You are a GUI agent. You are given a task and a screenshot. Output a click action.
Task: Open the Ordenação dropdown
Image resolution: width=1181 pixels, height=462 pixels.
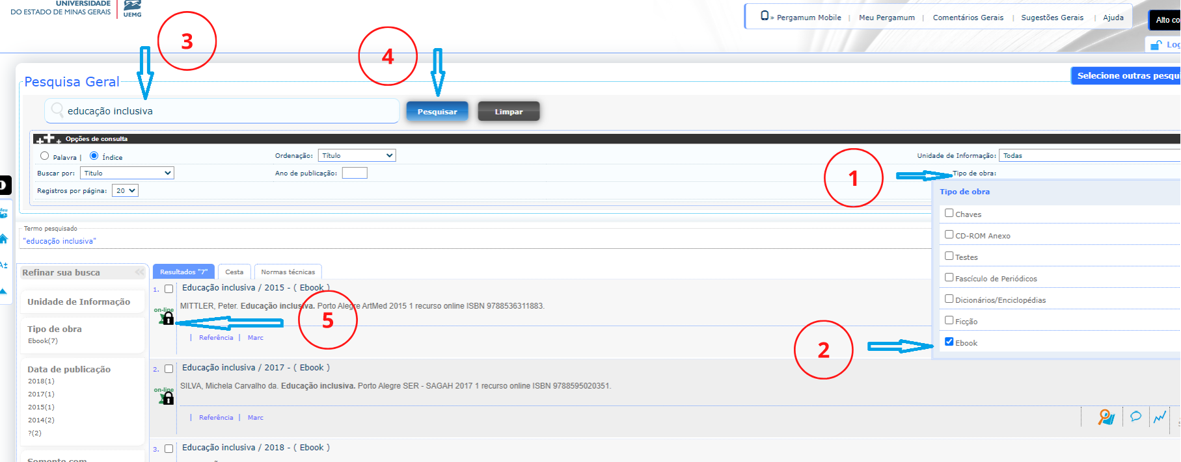pyautogui.click(x=357, y=155)
